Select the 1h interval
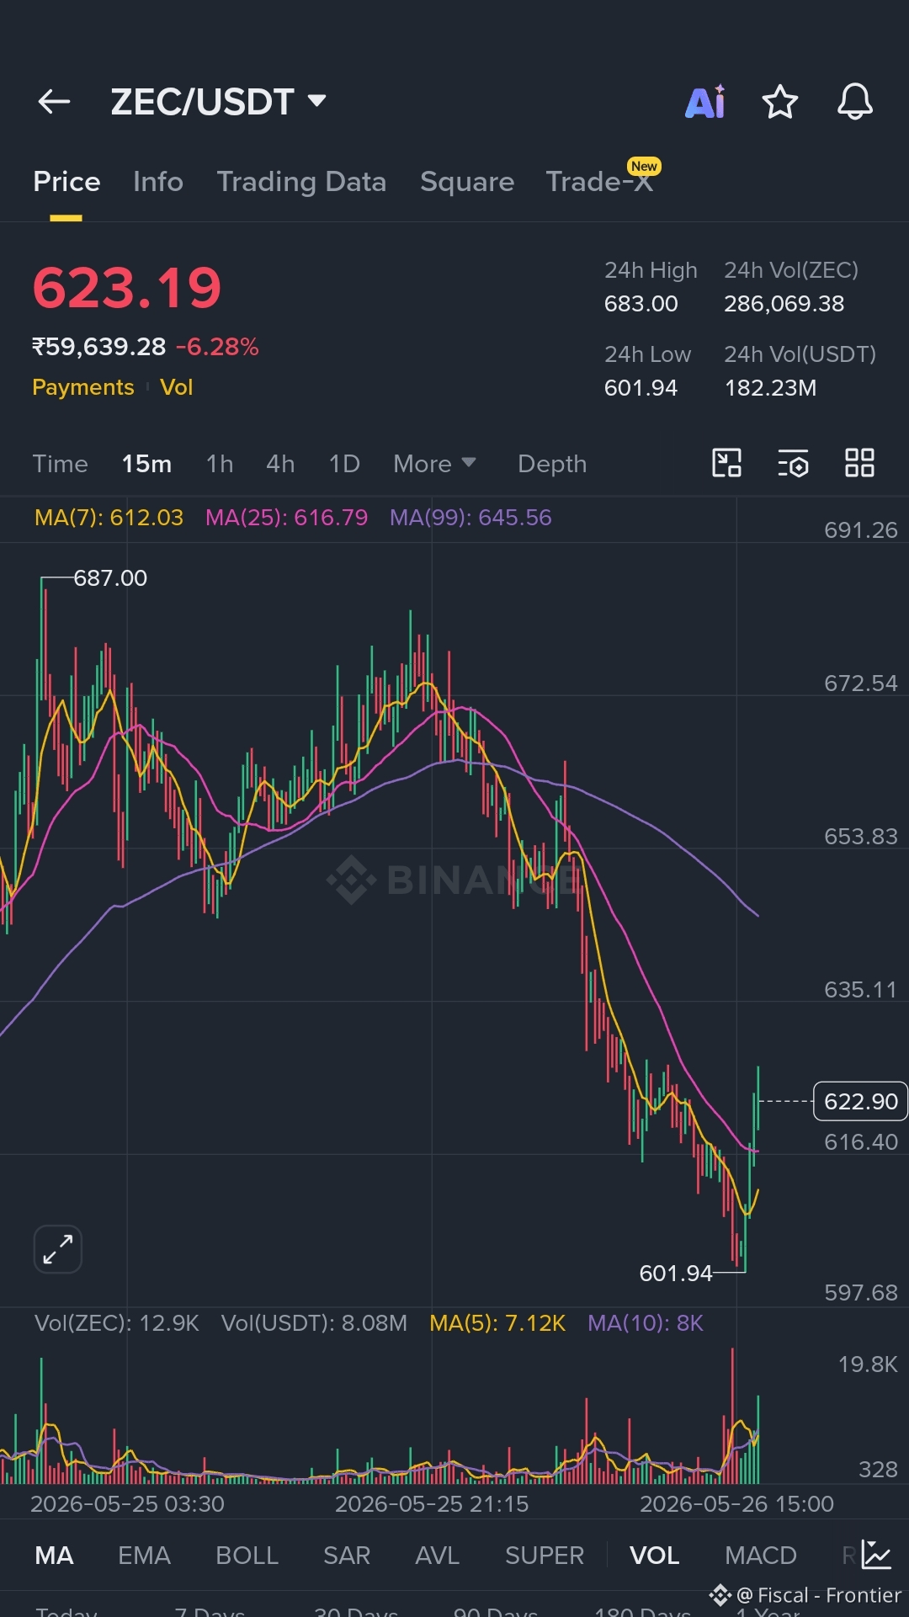Screen dimensions: 909x1617 [x=220, y=464]
